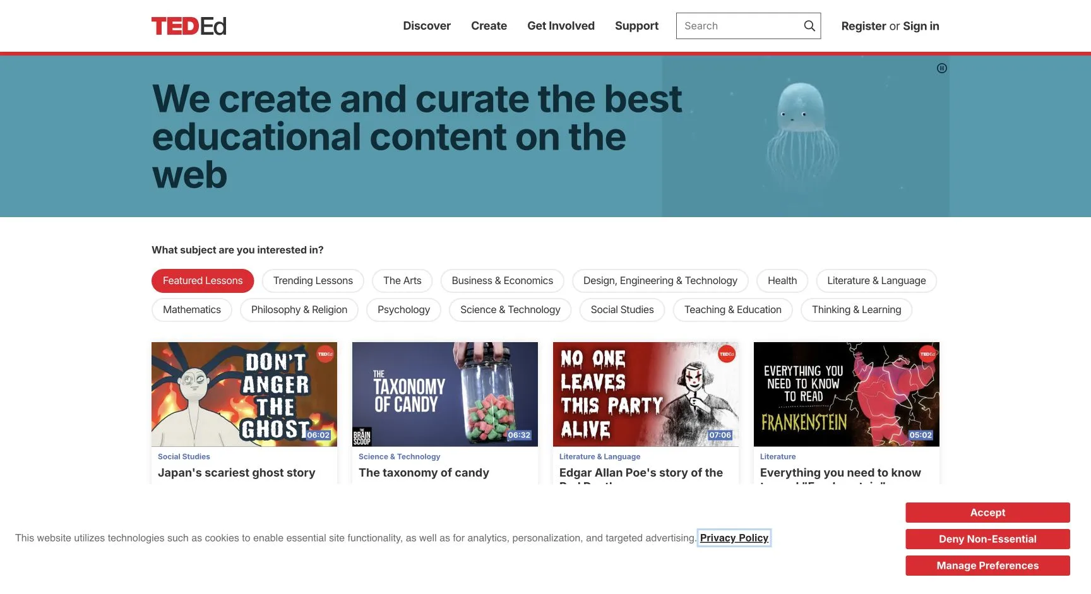The image size is (1091, 594).
Task: Click the search magnifier icon
Action: click(x=809, y=26)
